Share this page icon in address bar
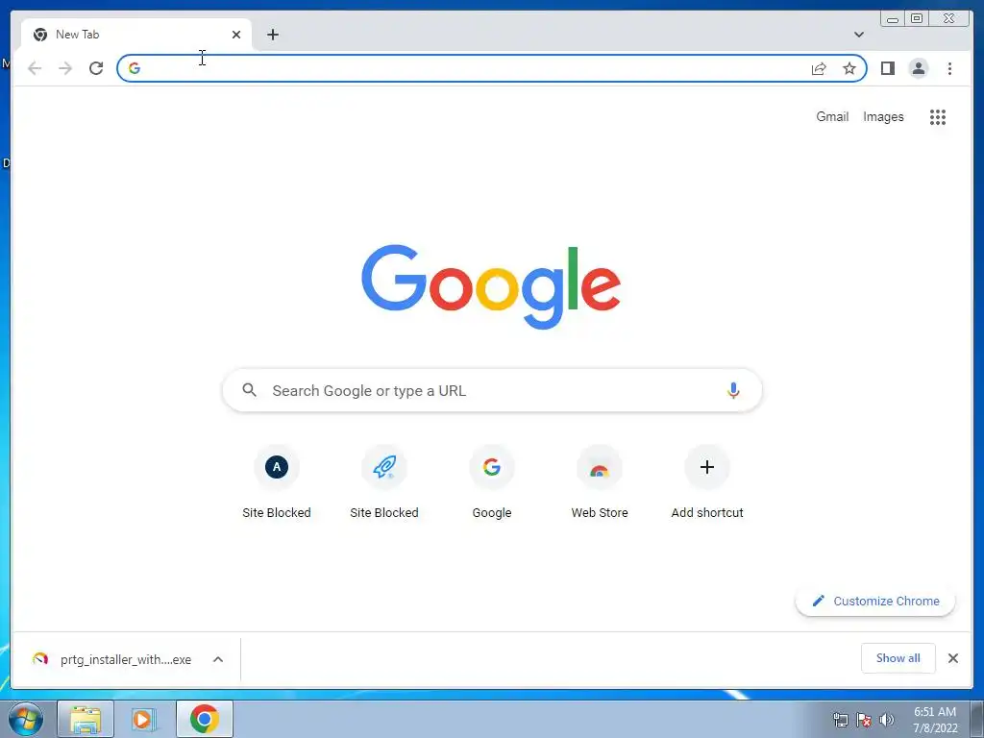 [x=819, y=68]
